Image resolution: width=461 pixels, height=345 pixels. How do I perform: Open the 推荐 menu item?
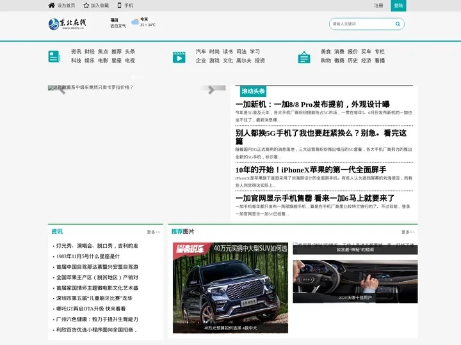point(117,52)
